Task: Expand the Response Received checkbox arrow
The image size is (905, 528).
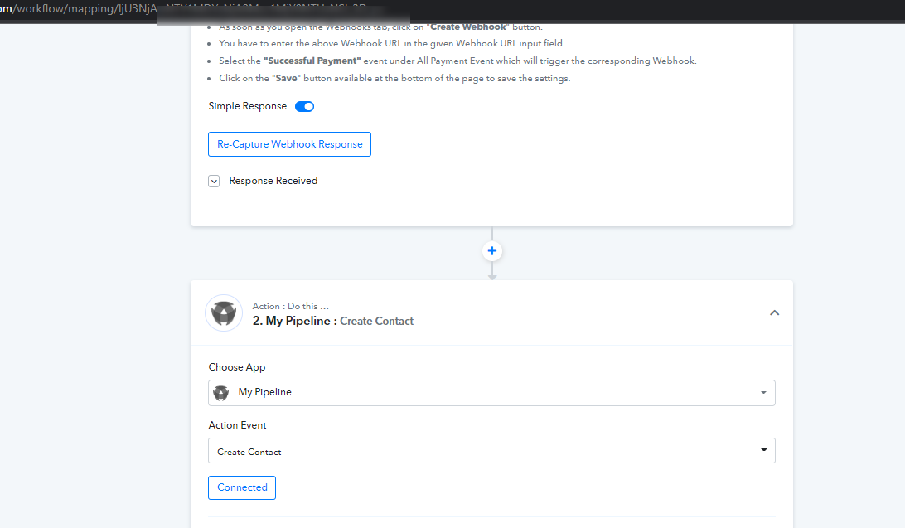Action: point(214,182)
